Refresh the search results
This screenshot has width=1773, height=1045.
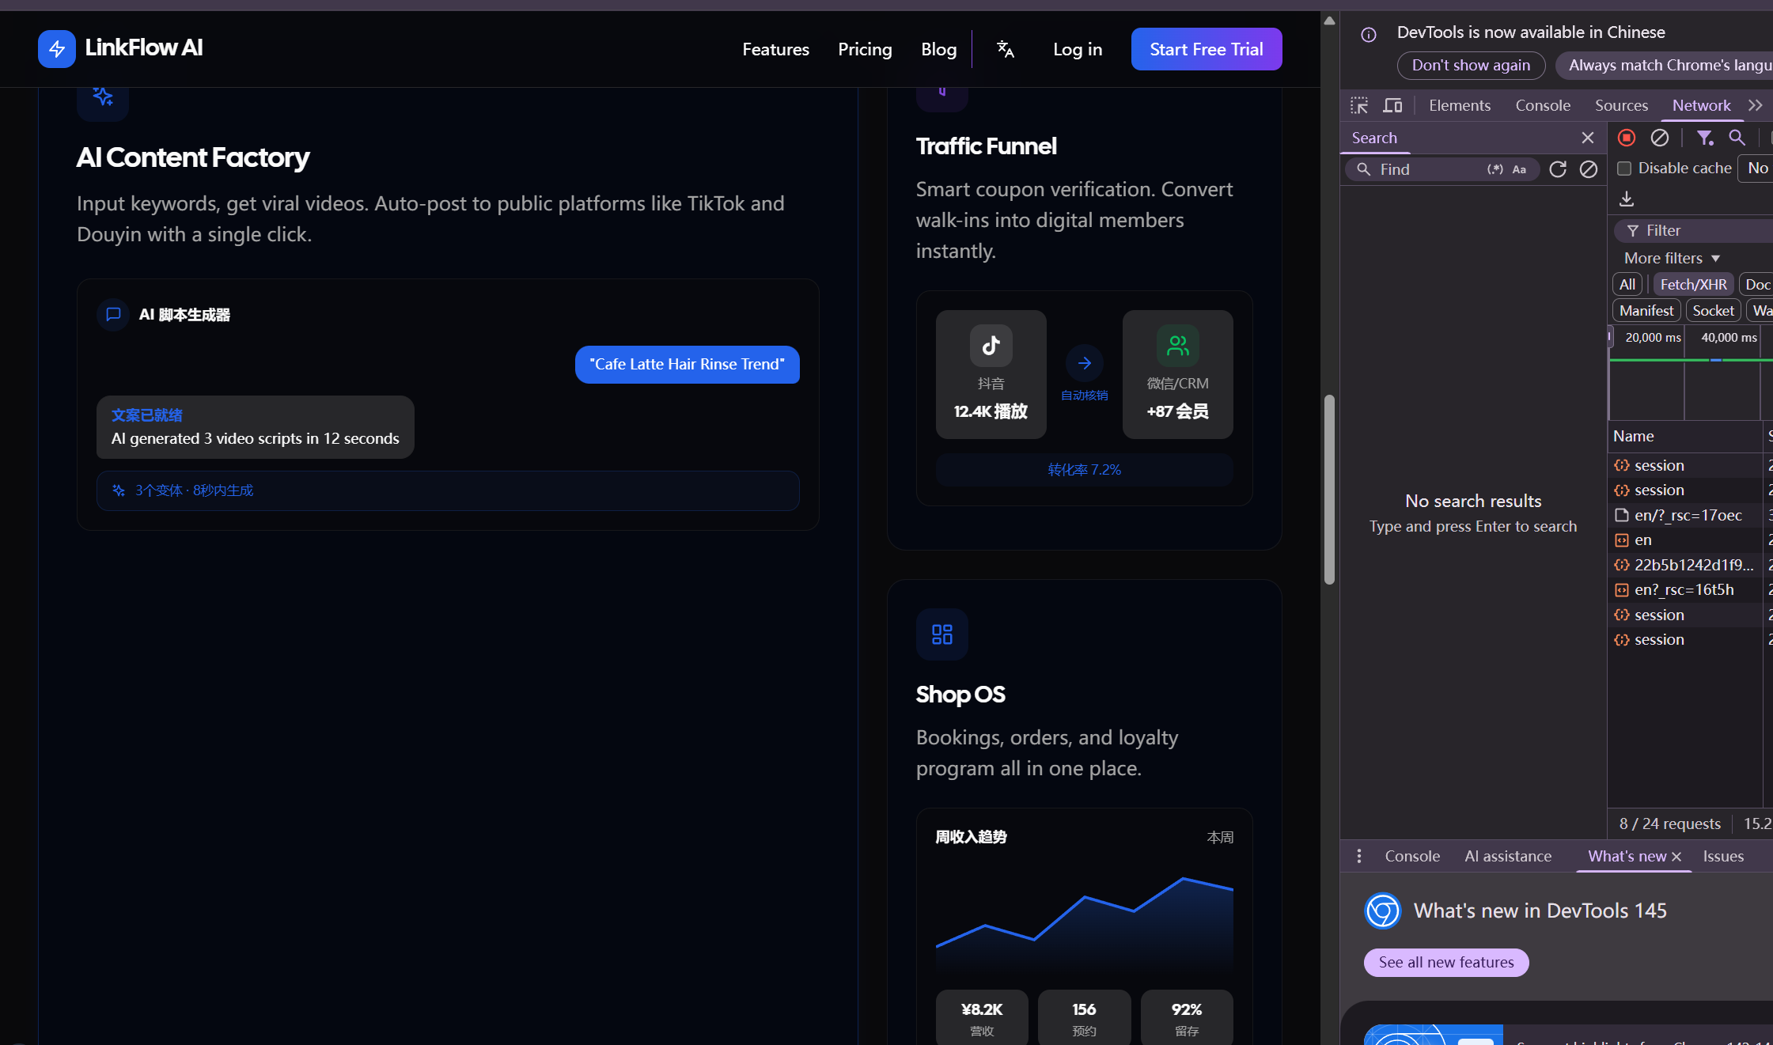pos(1558,169)
